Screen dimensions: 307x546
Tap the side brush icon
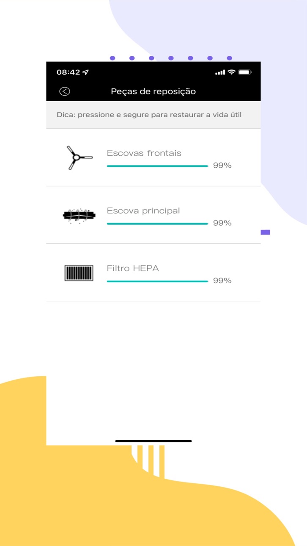click(x=79, y=157)
